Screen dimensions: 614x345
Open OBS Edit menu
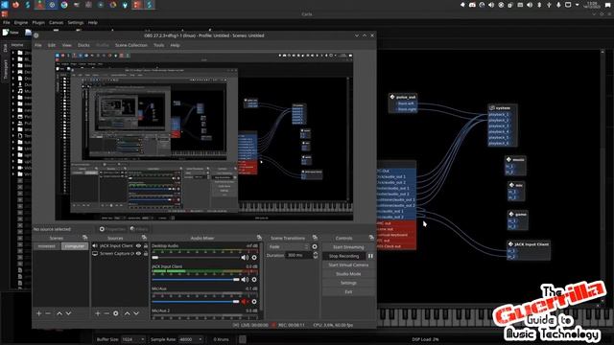[x=51, y=45]
